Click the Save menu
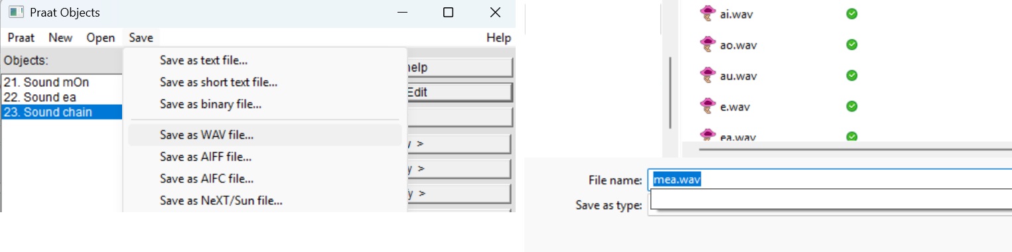Viewport: 1012px width, 252px height. pos(141,38)
